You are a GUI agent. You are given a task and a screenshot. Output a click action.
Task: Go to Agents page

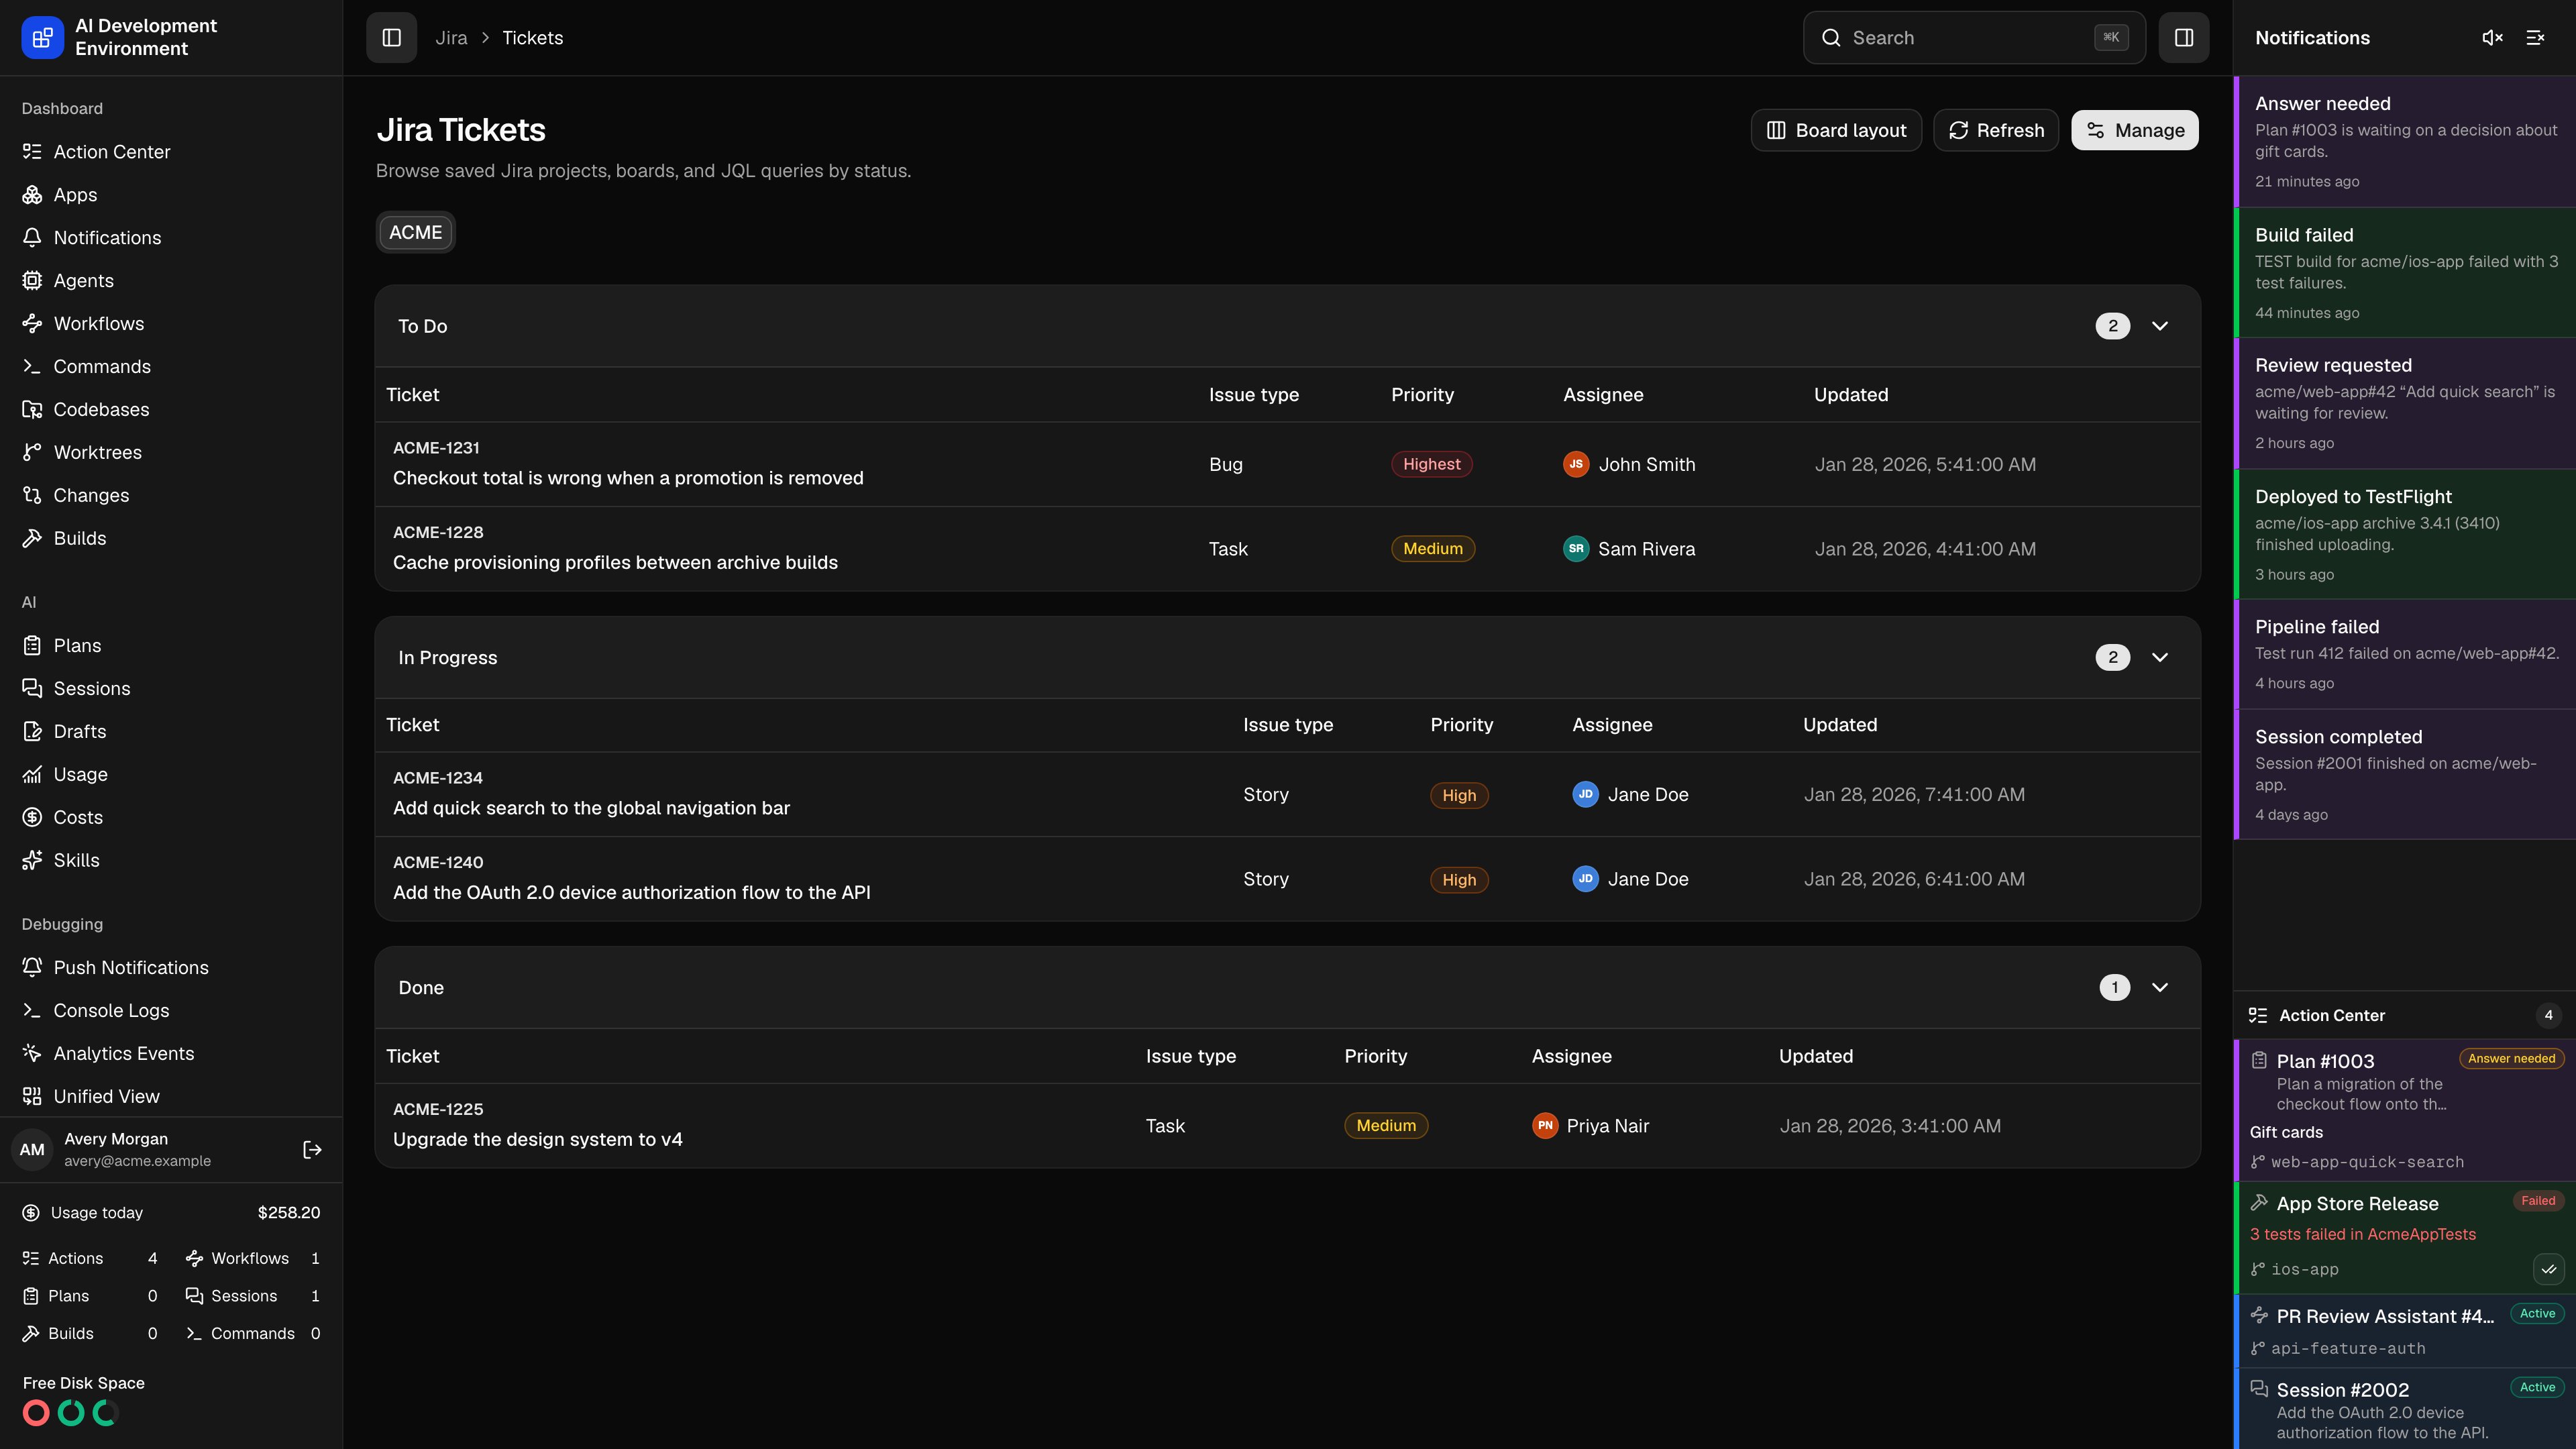[171, 281]
